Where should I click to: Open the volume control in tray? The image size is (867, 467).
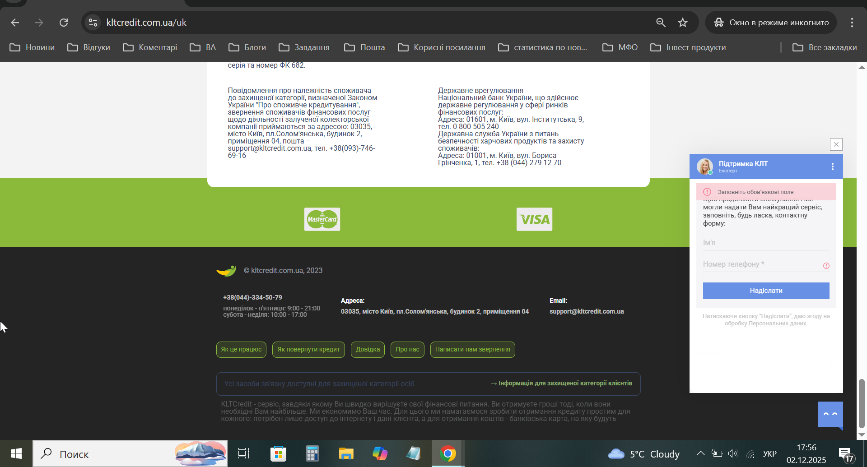pyautogui.click(x=732, y=453)
